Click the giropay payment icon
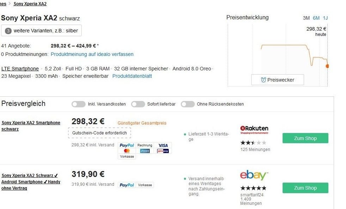Image resolution: width=346 pixels, height=209 pixels. [x=163, y=151]
